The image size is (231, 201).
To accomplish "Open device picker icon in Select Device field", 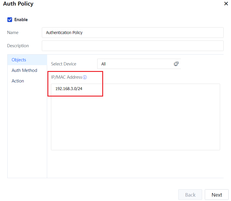I will pyautogui.click(x=176, y=64).
